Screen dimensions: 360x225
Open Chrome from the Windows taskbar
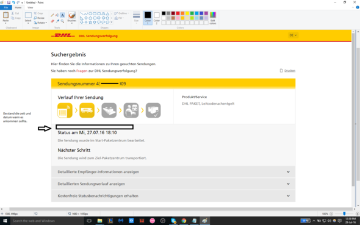click(x=184, y=221)
